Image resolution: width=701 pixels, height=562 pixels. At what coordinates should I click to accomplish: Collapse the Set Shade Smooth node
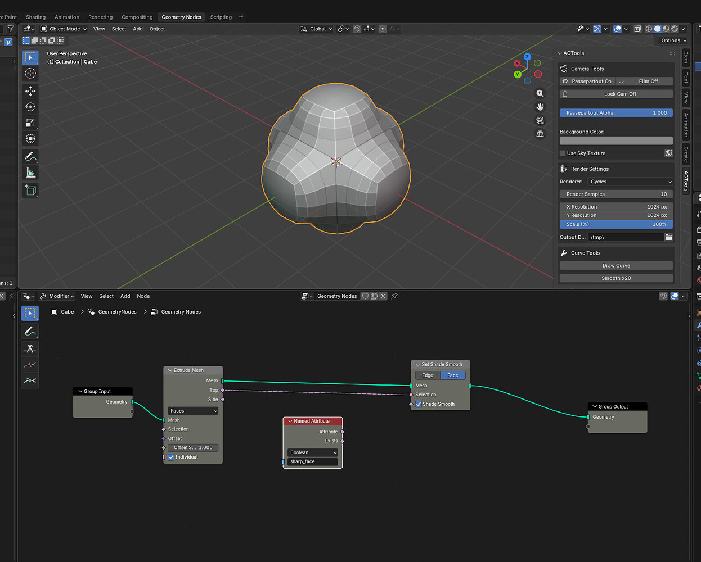click(418, 365)
